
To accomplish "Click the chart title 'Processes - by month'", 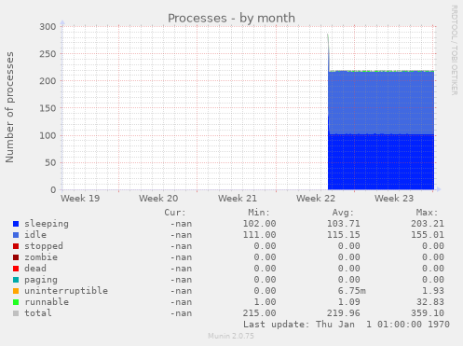I will 231,19.
